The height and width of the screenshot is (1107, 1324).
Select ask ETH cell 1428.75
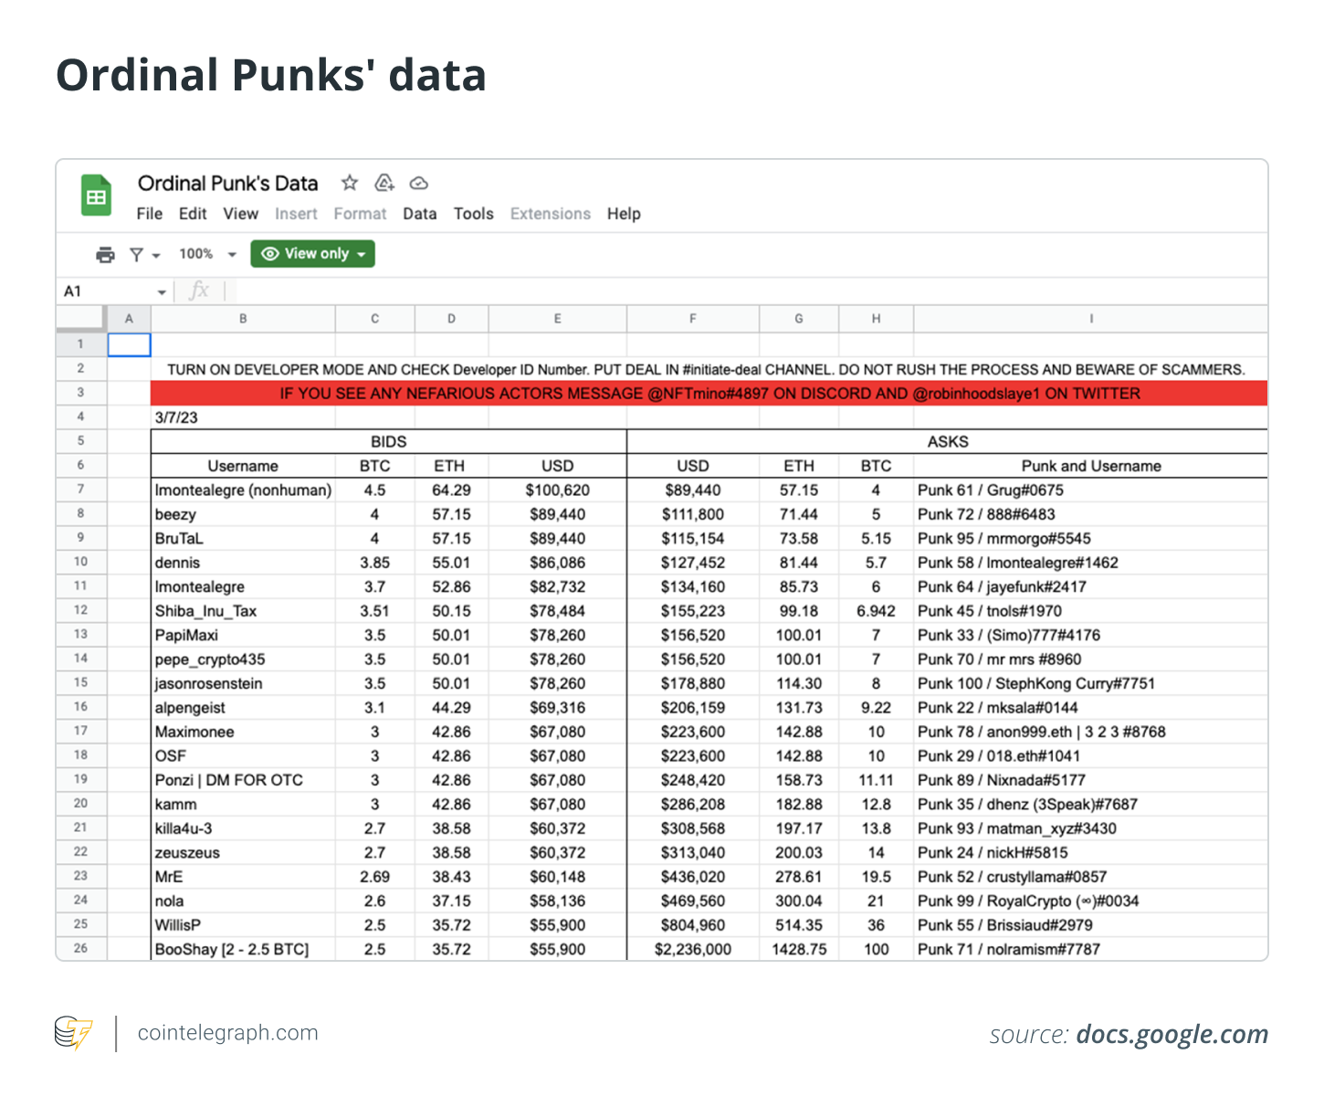[799, 949]
